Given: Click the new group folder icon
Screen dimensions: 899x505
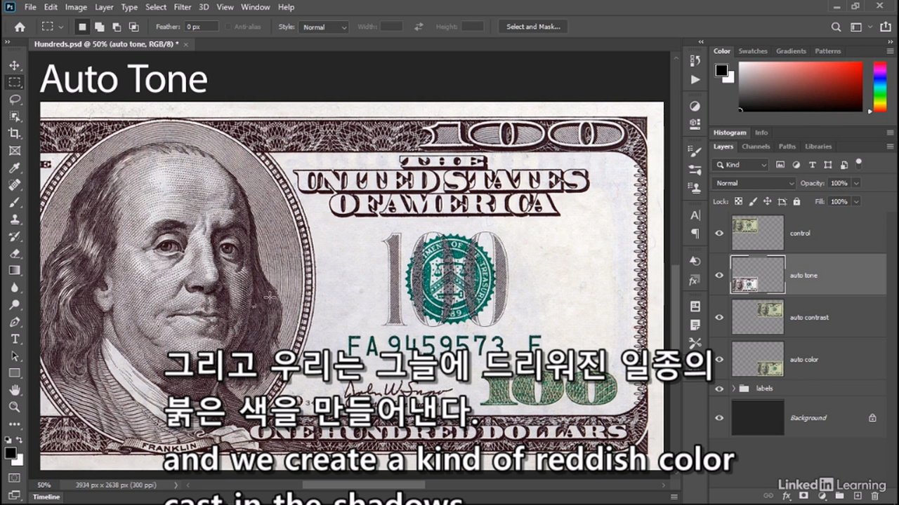Looking at the screenshot, I should pyautogui.click(x=840, y=496).
